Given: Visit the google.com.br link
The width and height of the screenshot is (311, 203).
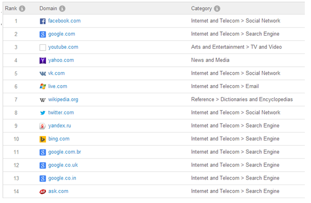Looking at the screenshot, I should click(65, 152).
